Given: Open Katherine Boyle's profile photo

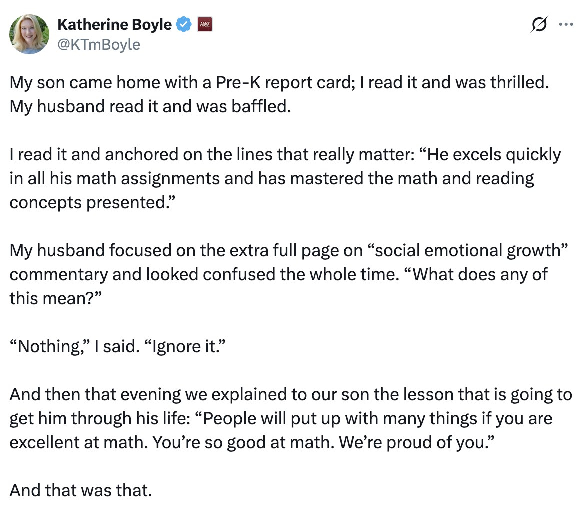Looking at the screenshot, I should 29,34.
